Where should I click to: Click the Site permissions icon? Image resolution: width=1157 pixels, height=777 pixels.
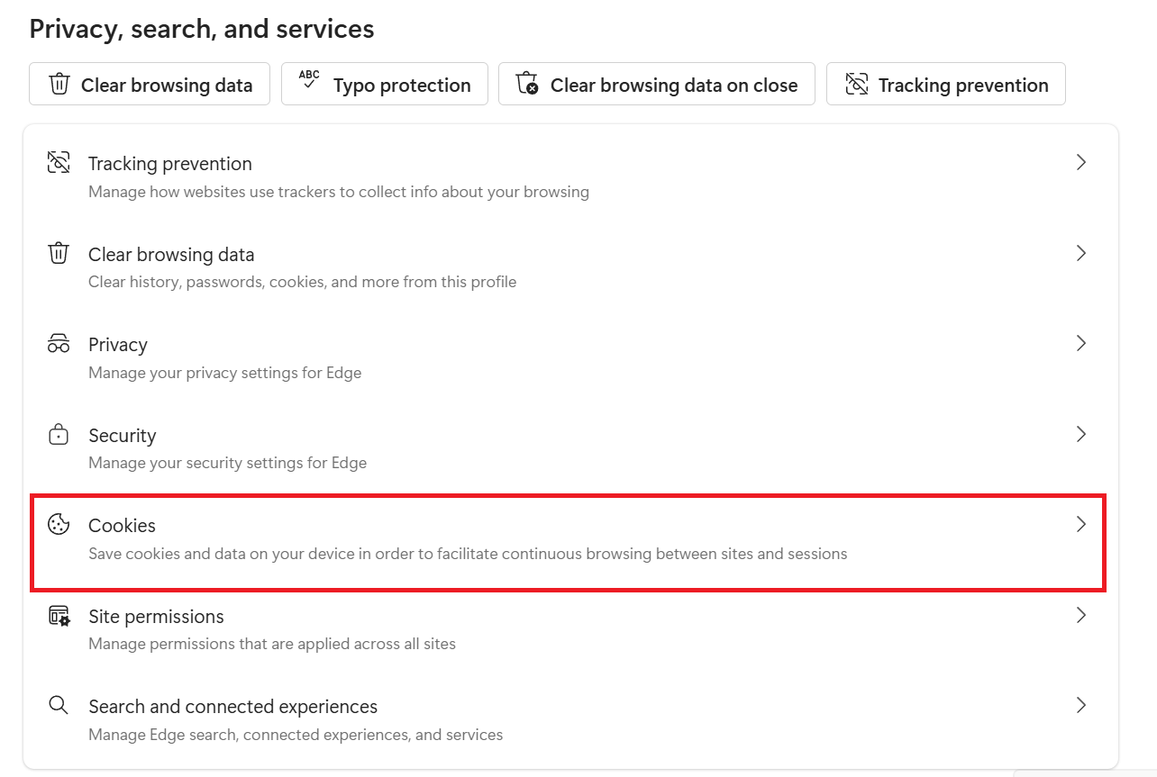(59, 616)
